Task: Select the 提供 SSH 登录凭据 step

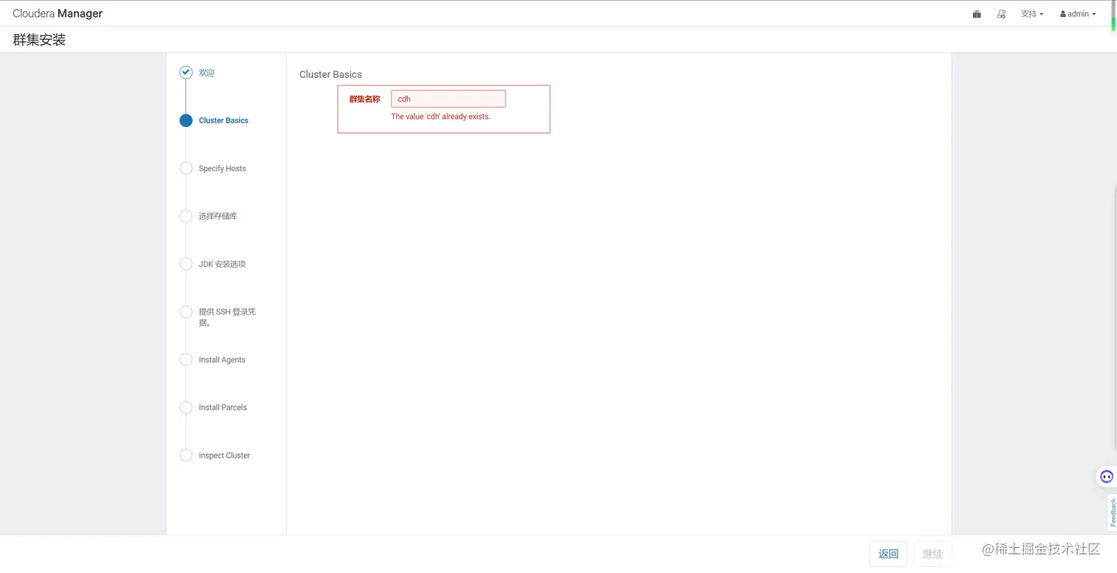Action: (x=227, y=317)
